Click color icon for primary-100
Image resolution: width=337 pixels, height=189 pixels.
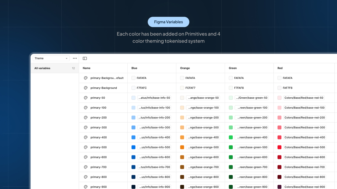86,108
